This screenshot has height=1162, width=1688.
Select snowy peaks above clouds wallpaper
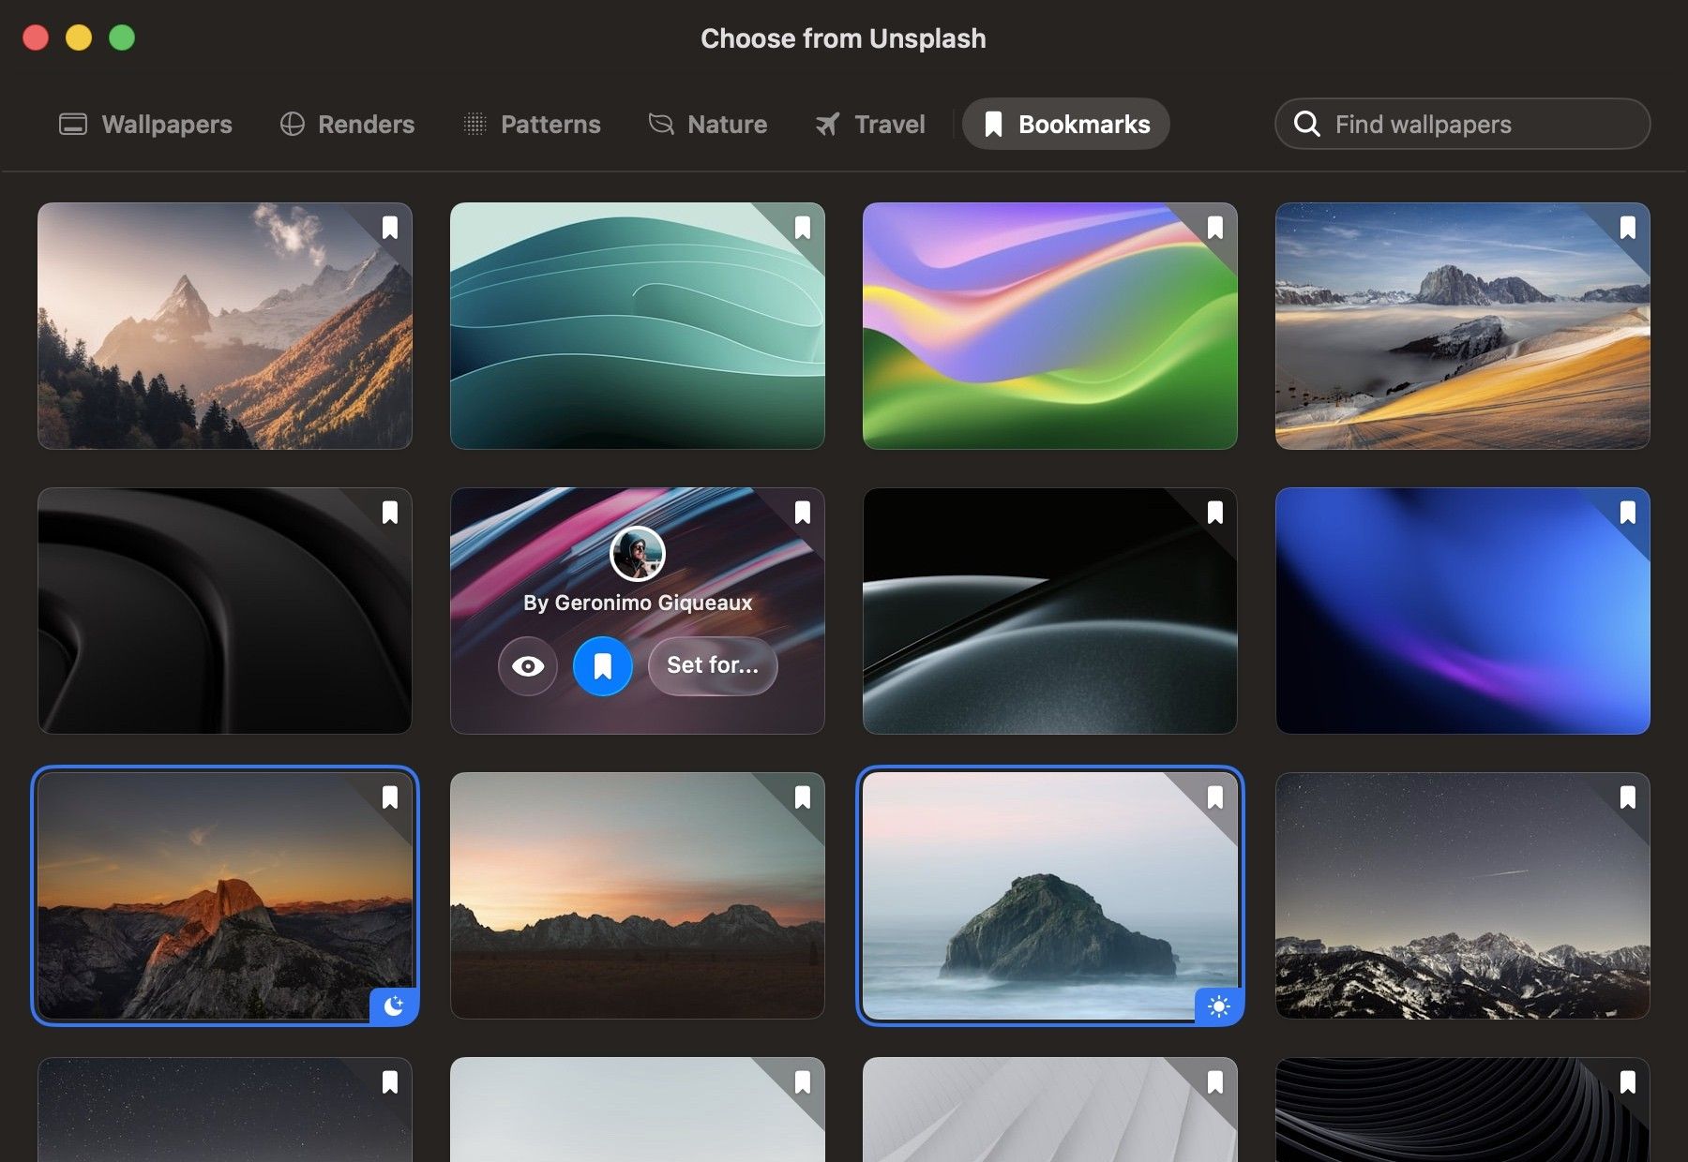click(1463, 326)
